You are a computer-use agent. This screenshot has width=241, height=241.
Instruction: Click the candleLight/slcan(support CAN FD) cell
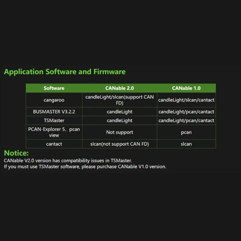pos(119,100)
